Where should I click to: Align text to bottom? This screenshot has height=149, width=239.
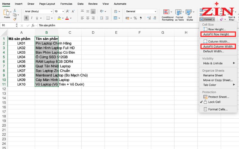point(93,11)
